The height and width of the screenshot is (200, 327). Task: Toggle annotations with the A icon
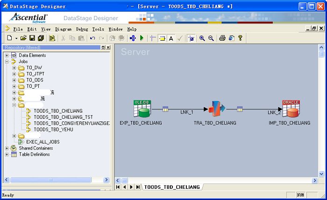click(x=171, y=38)
